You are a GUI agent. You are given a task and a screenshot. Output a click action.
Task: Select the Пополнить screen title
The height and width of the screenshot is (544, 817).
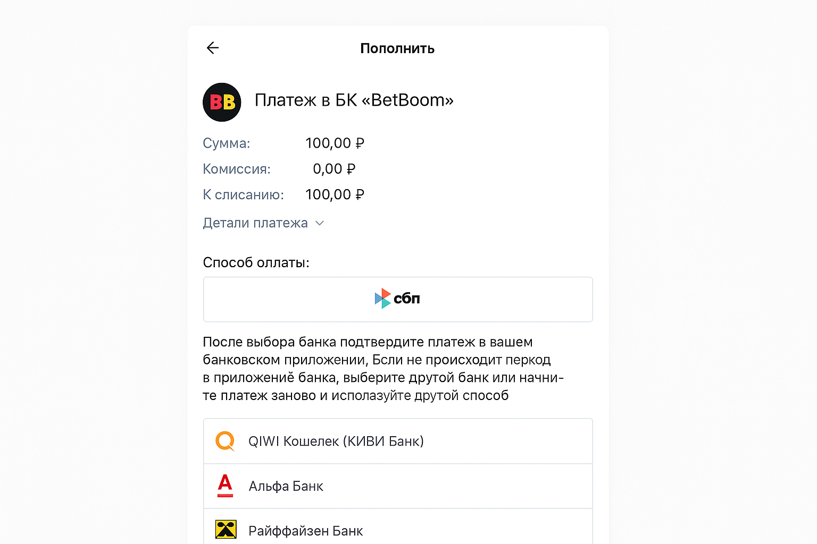coord(397,48)
